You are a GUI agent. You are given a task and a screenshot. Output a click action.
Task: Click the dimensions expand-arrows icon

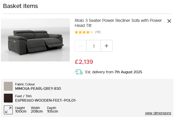pos(8,110)
